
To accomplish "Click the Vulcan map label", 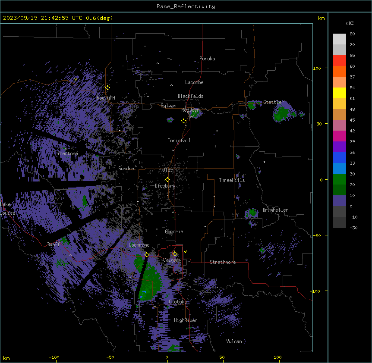I will pos(234,341).
